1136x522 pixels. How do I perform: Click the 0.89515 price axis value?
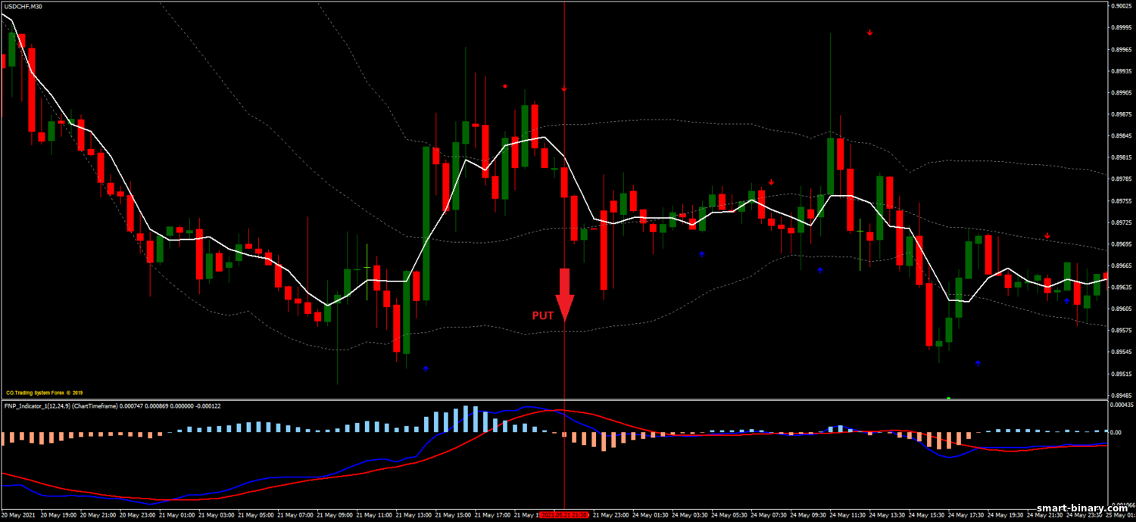click(x=1121, y=374)
